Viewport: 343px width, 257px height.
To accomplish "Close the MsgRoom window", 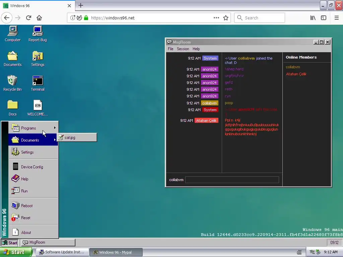I will pos(328,42).
